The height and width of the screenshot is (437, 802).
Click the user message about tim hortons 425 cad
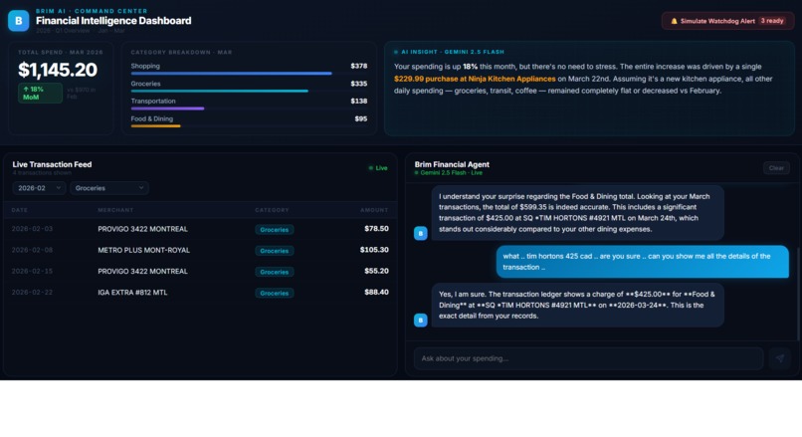click(643, 262)
